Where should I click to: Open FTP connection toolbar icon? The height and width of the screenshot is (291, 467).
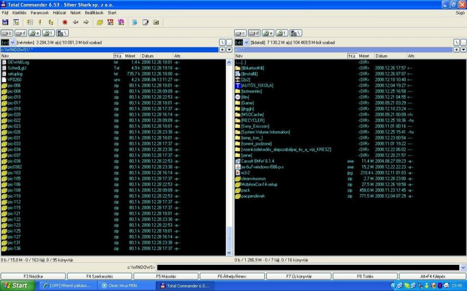click(110, 22)
